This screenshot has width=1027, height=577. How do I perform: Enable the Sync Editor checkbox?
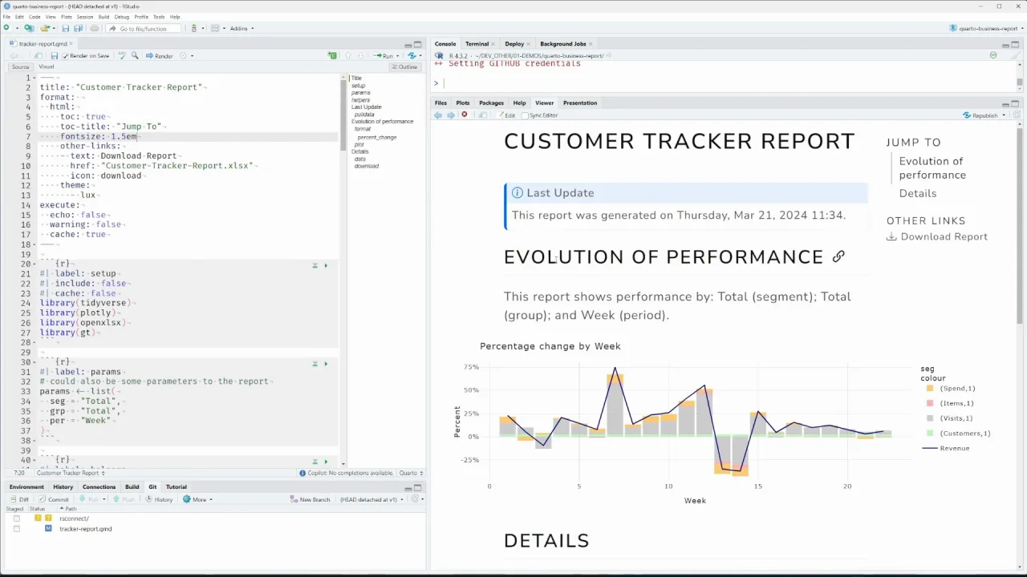click(525, 115)
